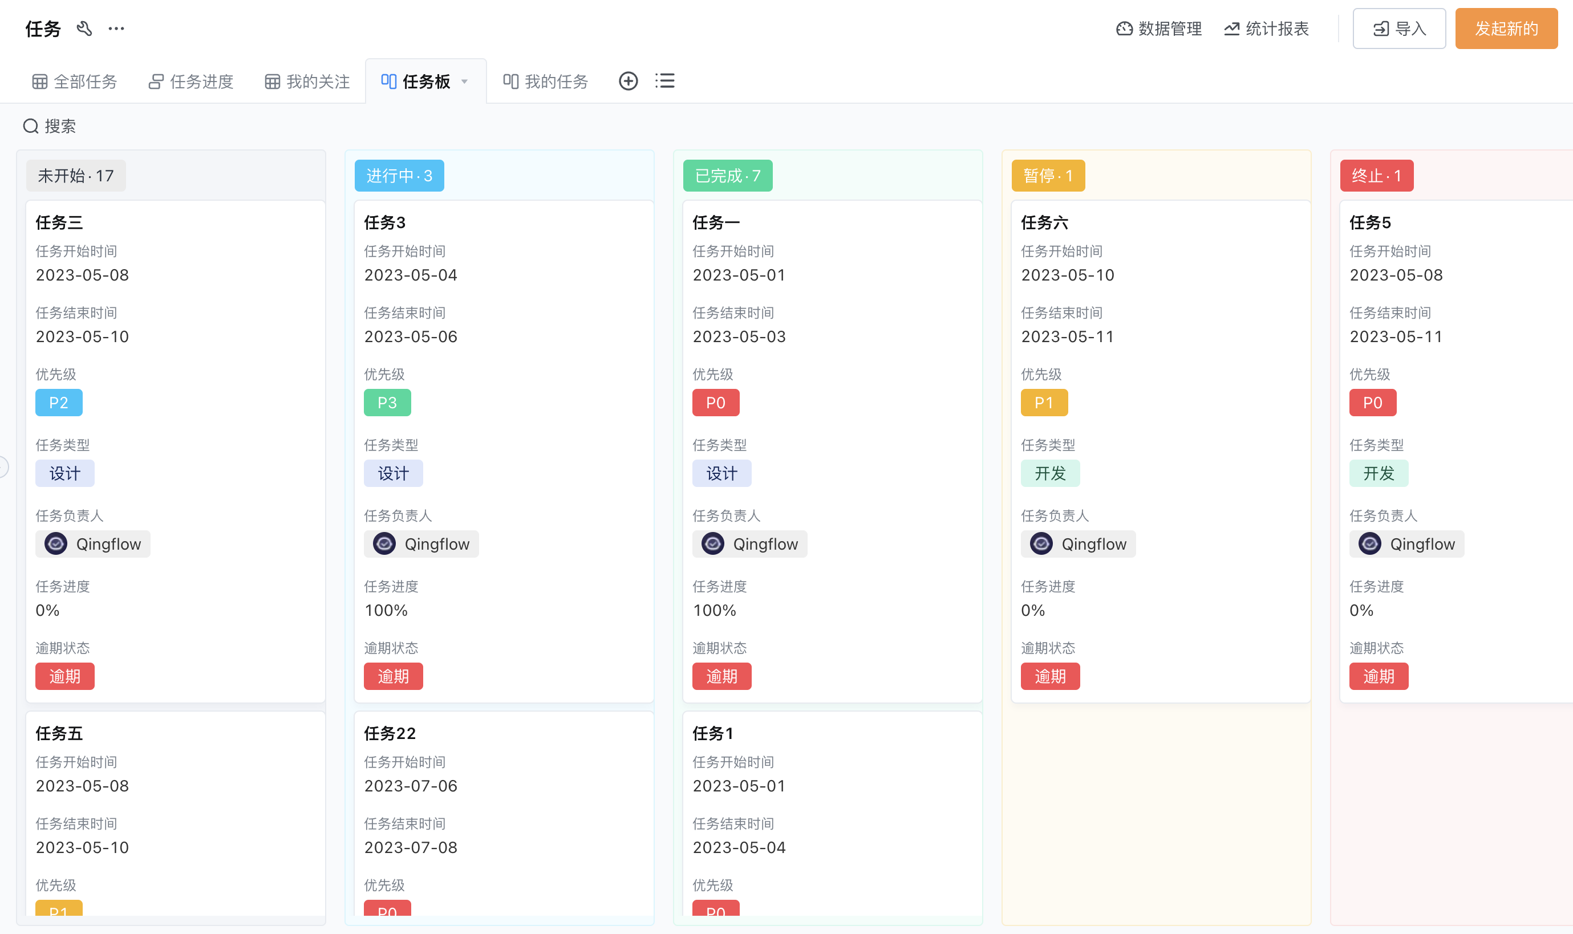Click the 逾期 overdue tag in 任务3

(394, 677)
